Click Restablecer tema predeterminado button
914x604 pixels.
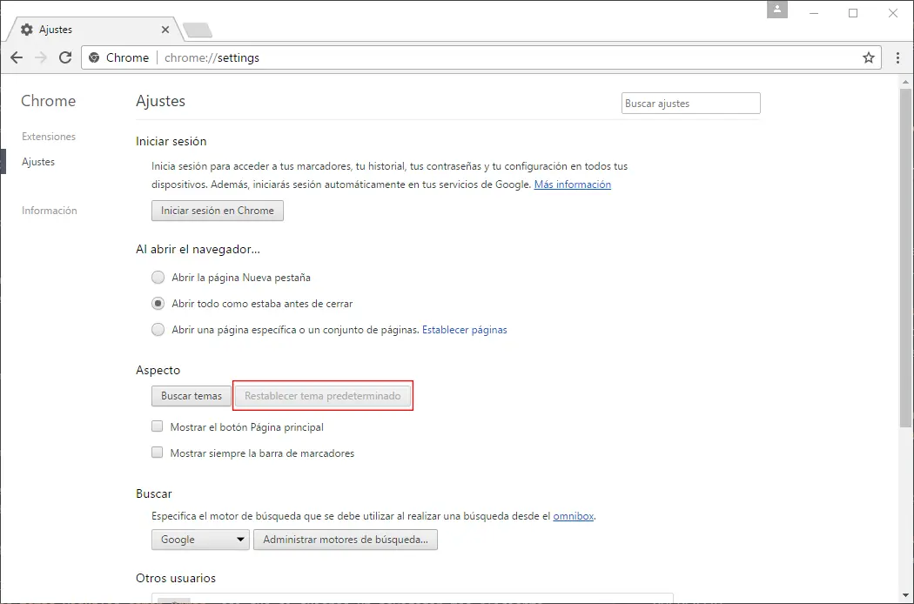click(x=322, y=396)
